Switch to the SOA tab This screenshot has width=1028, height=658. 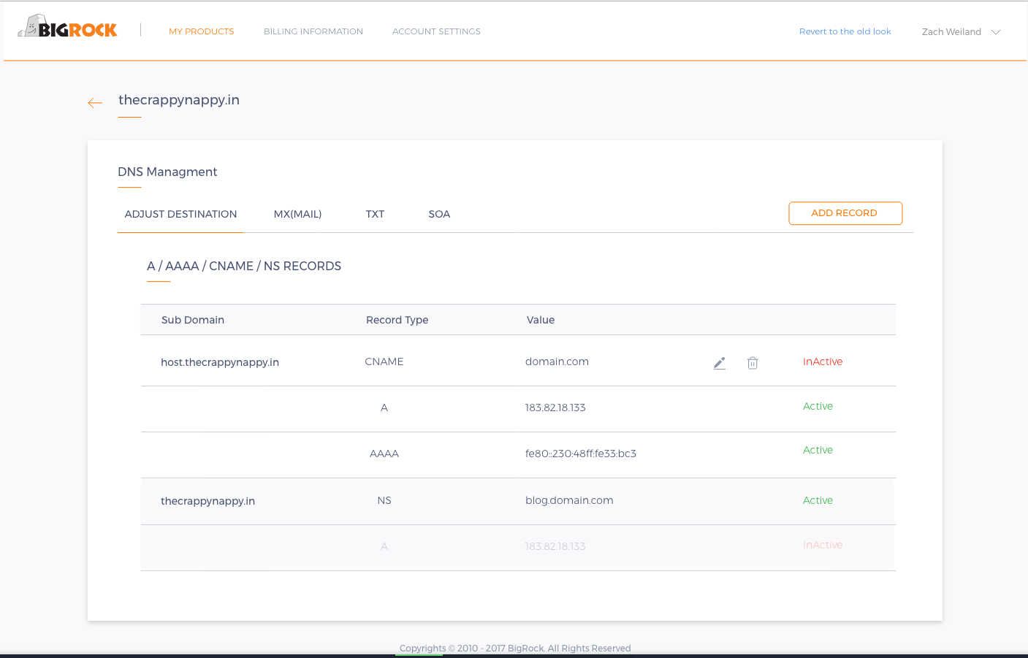tap(439, 214)
